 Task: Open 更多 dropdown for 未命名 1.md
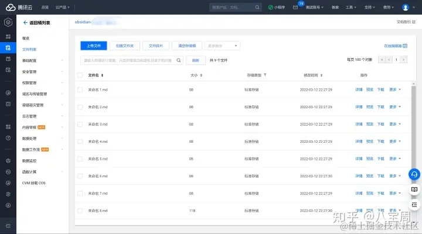click(395, 90)
